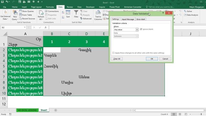Click Edit Links in the Connections group
Image resolution: width=206 pixels, height=116 pixels.
[51, 19]
